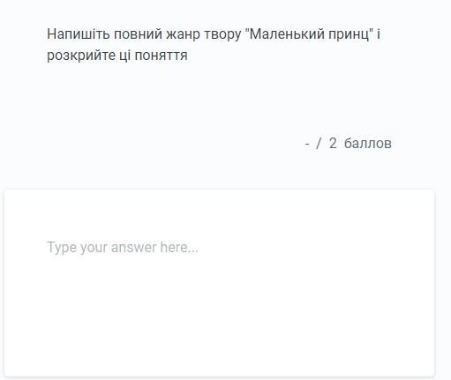Click the dash score placeholder before slash
The image size is (451, 380).
(307, 145)
